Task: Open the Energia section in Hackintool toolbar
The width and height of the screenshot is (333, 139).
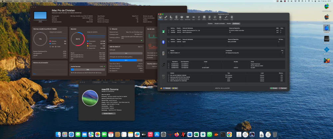Action: (x=215, y=18)
